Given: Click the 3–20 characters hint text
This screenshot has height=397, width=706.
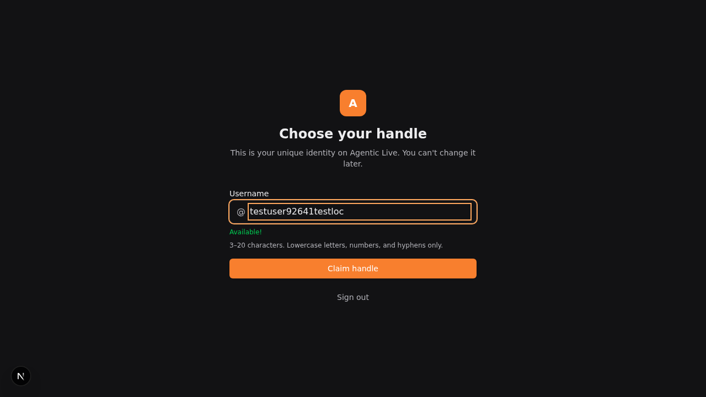Looking at the screenshot, I should pos(336,245).
